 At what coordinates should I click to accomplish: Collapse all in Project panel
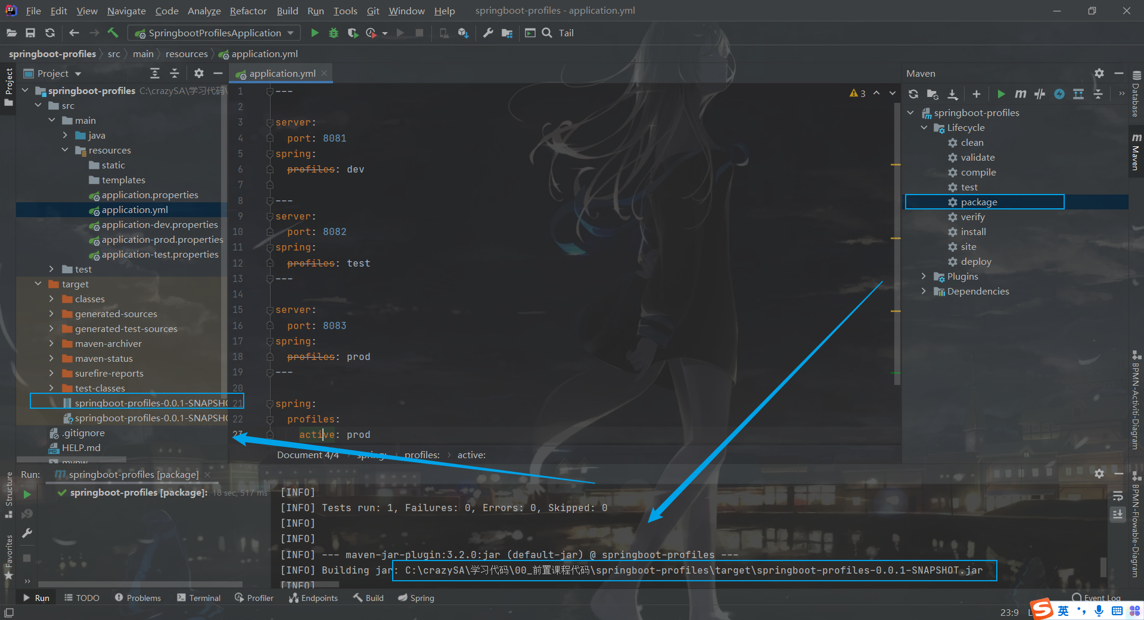click(175, 73)
